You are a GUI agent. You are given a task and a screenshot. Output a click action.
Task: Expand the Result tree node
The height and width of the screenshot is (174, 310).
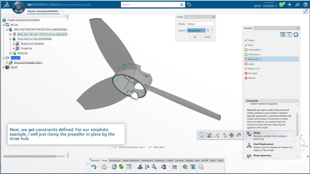pyautogui.click(x=4, y=67)
